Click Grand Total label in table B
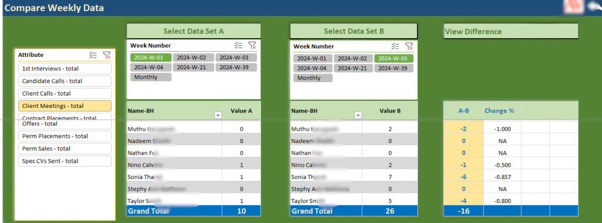The height and width of the screenshot is (223, 602). 312,211
